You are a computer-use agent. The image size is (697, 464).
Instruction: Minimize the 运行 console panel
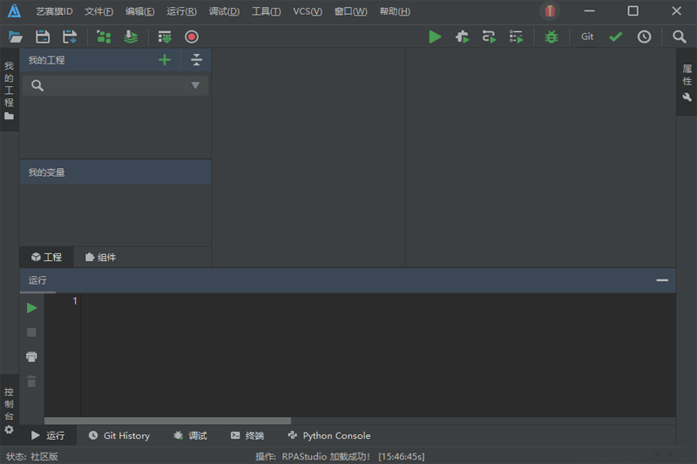(x=662, y=280)
